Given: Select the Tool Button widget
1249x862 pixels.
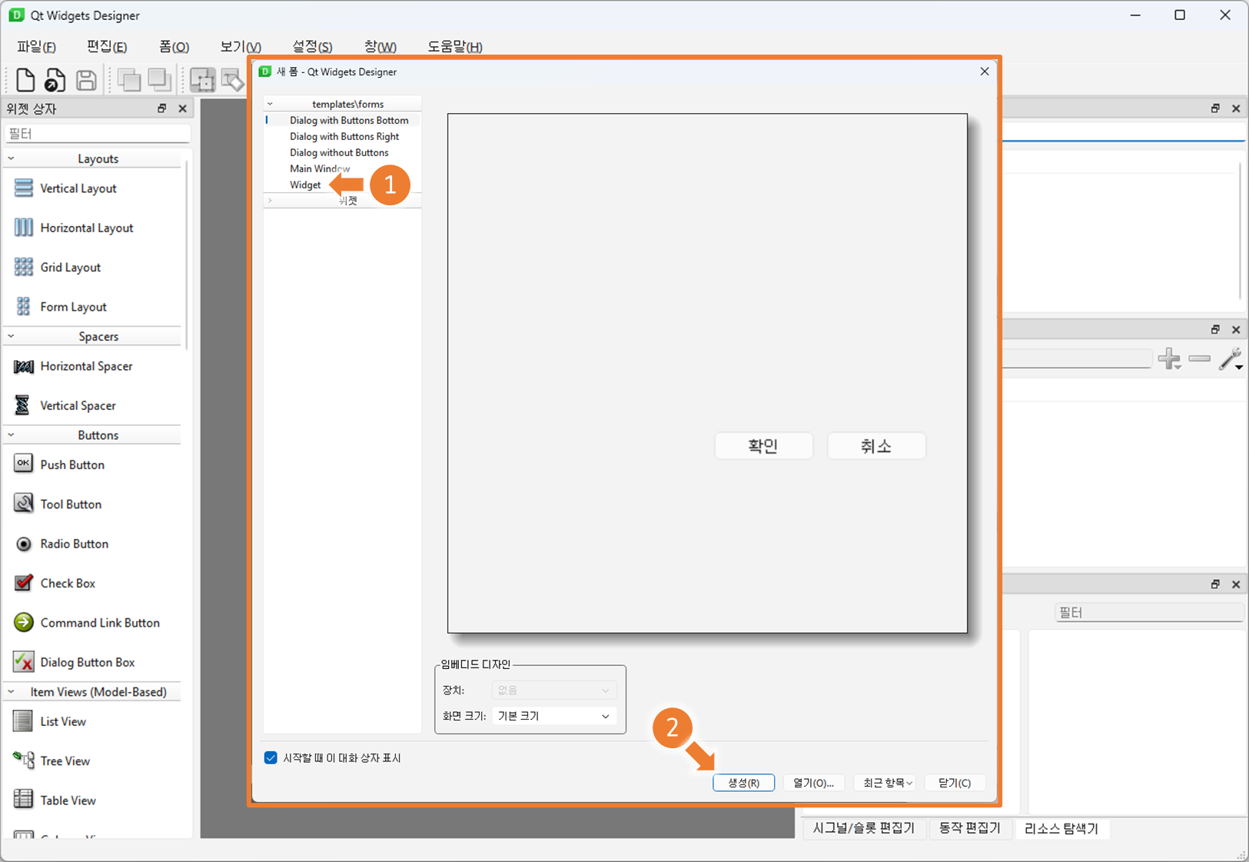Looking at the screenshot, I should click(71, 504).
